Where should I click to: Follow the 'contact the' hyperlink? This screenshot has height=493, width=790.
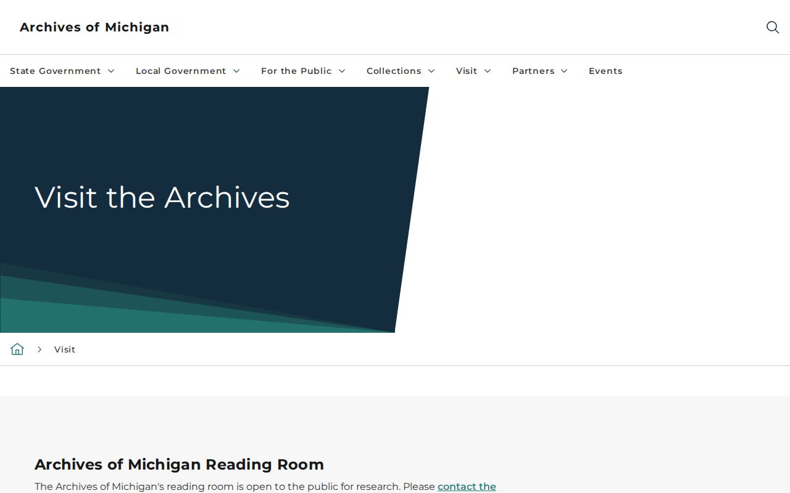pyautogui.click(x=467, y=486)
